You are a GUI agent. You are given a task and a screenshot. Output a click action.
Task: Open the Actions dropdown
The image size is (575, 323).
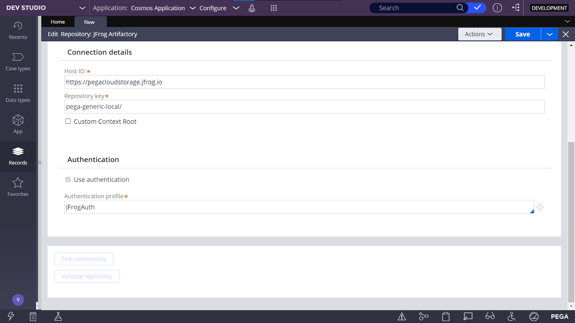pyautogui.click(x=480, y=34)
